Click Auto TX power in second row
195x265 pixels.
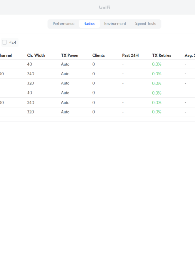(65, 74)
